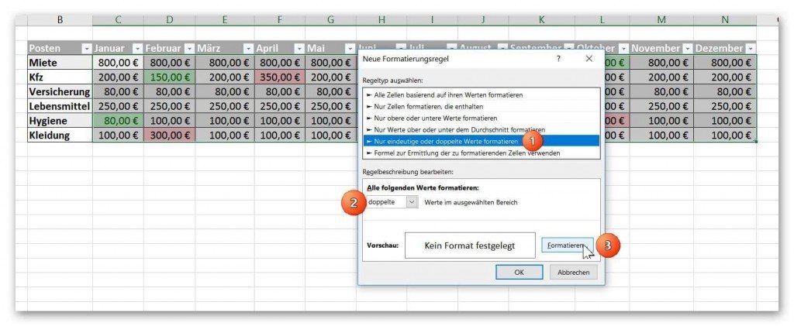The height and width of the screenshot is (326, 794).
Task: Select the green Kfz Februar 150,00 € cell
Action: (x=169, y=77)
